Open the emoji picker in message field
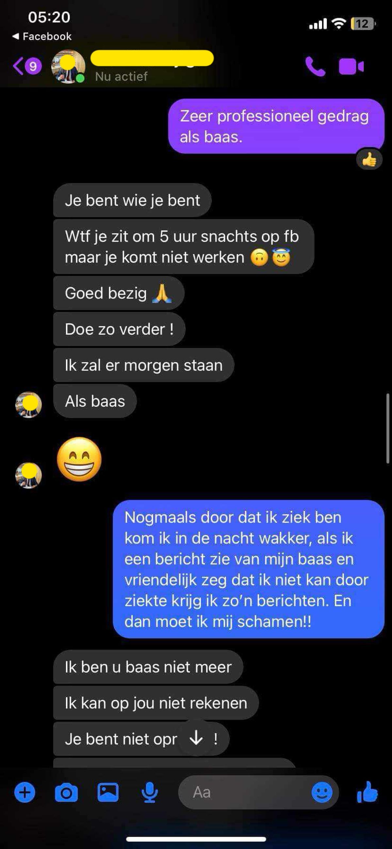392x849 pixels. [322, 792]
